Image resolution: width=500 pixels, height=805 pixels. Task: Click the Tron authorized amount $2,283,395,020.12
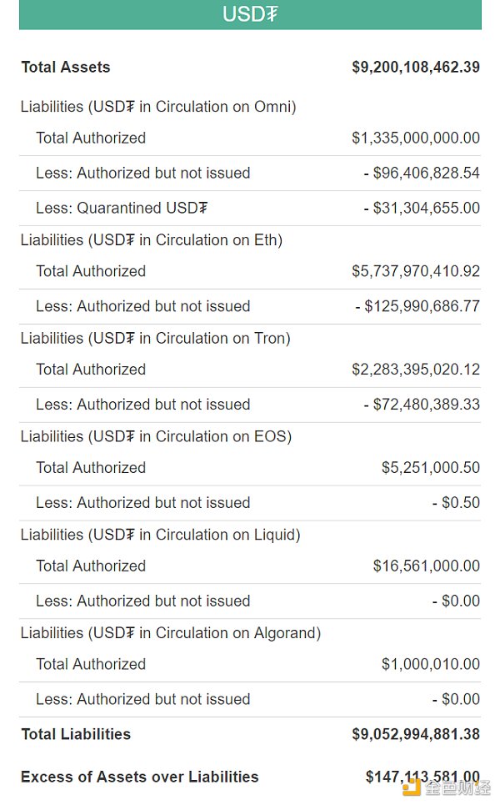[x=416, y=370]
